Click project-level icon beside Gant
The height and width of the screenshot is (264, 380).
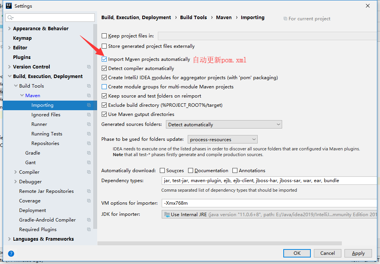pos(89,163)
